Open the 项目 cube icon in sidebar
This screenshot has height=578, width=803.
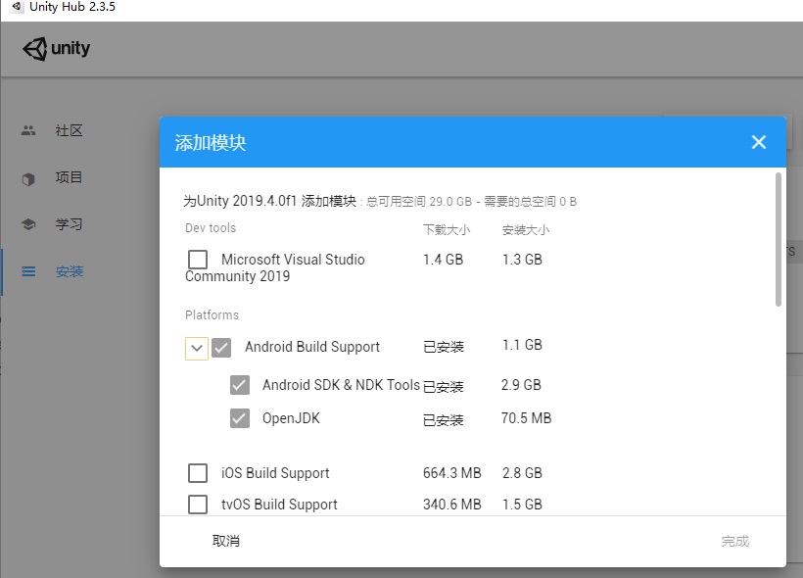[x=30, y=176]
